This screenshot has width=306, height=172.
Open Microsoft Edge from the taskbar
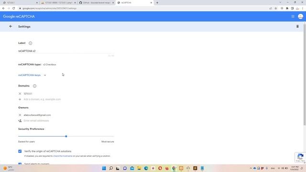tap(146, 168)
